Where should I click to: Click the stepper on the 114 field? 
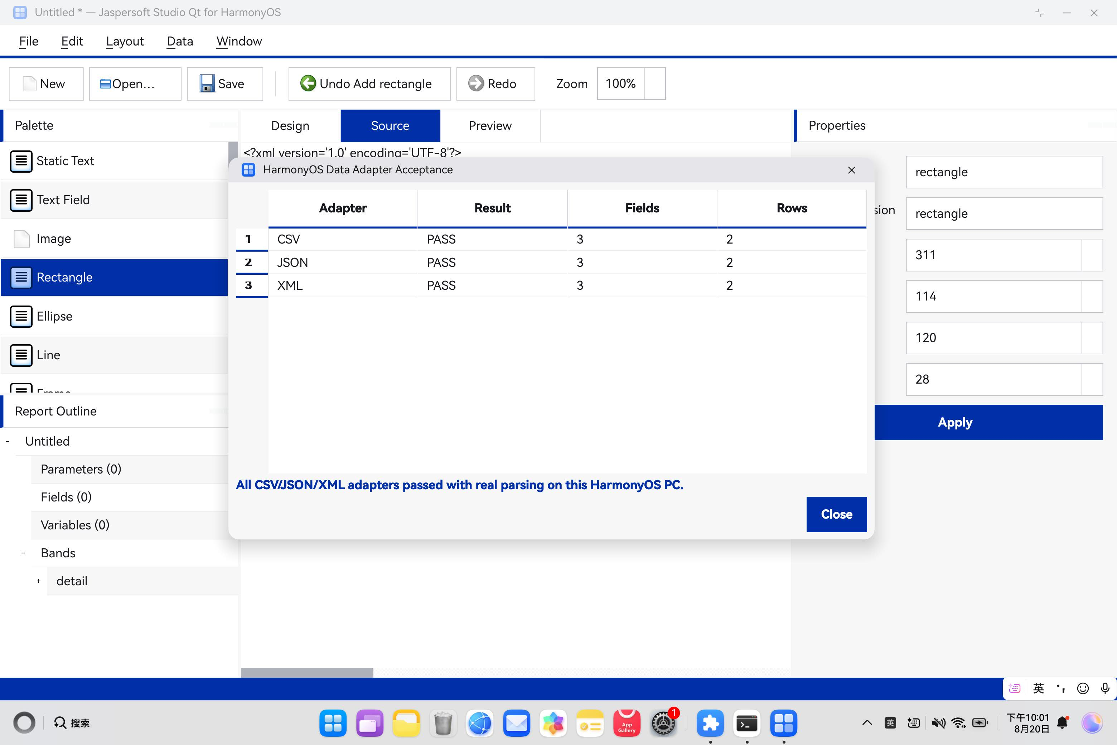click(1092, 297)
